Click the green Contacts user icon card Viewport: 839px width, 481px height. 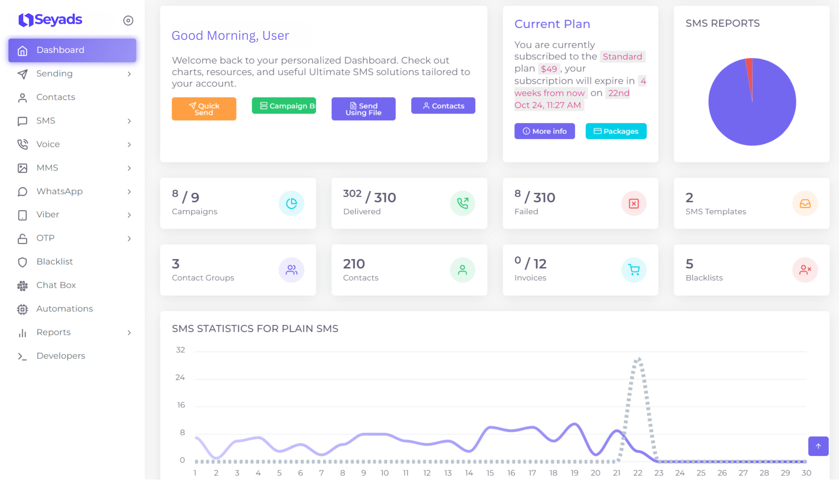point(462,270)
